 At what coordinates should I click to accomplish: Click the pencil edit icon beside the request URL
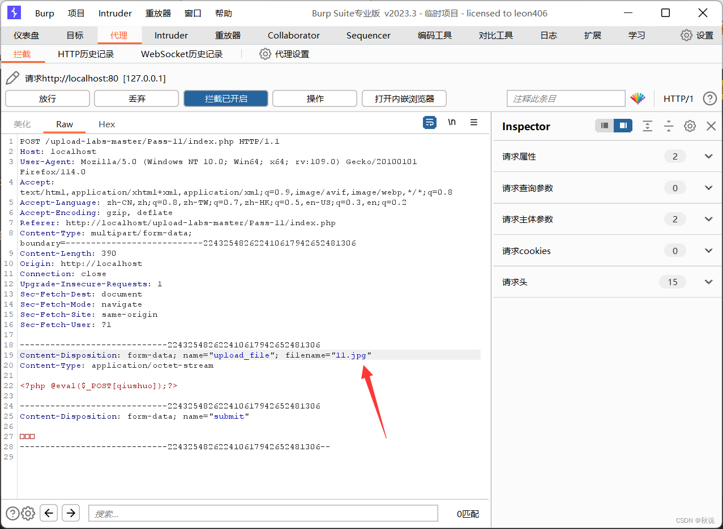(x=12, y=78)
